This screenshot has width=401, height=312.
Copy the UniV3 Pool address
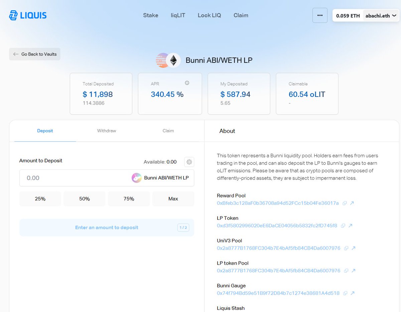(346, 248)
